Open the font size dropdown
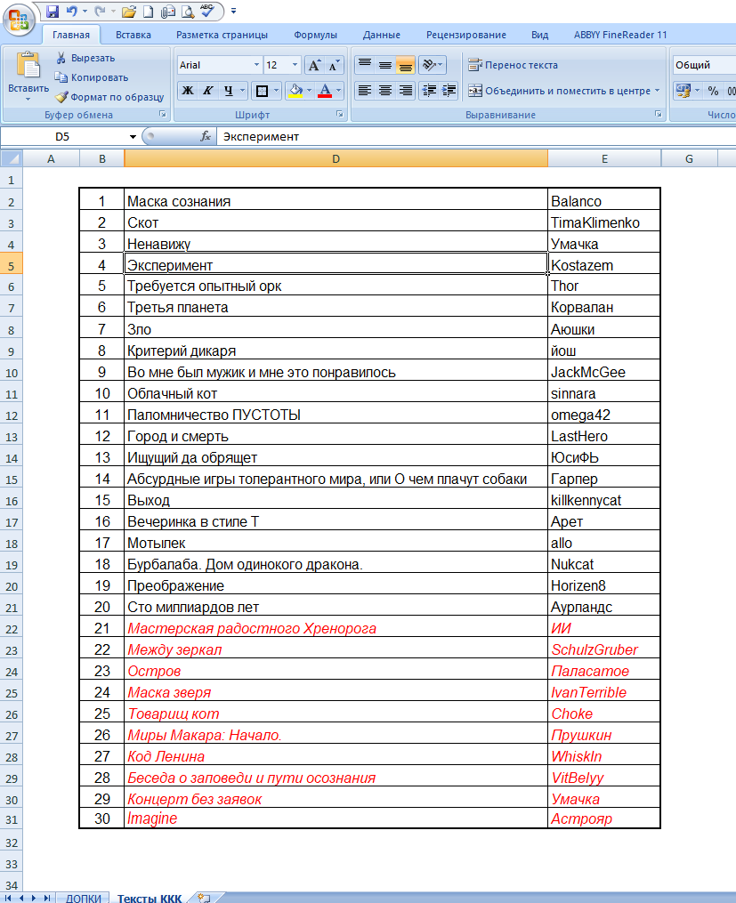The width and height of the screenshot is (736, 903). coord(295,65)
